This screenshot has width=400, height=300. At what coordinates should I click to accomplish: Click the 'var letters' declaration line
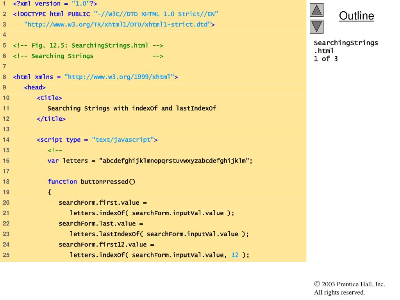[x=150, y=161]
